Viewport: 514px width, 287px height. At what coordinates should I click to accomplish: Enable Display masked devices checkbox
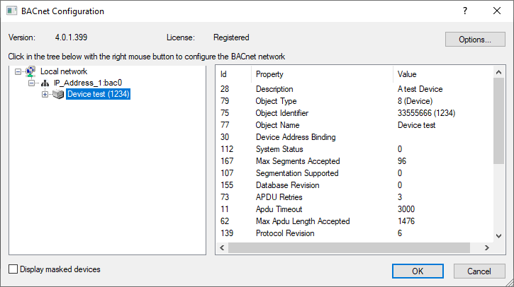click(x=13, y=269)
